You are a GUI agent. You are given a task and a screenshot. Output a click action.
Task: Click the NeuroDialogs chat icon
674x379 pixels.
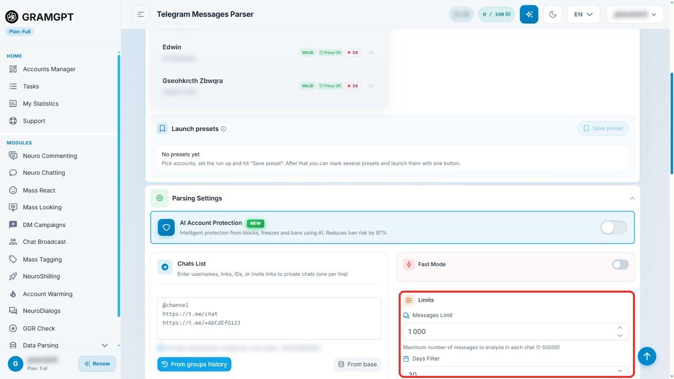point(13,311)
